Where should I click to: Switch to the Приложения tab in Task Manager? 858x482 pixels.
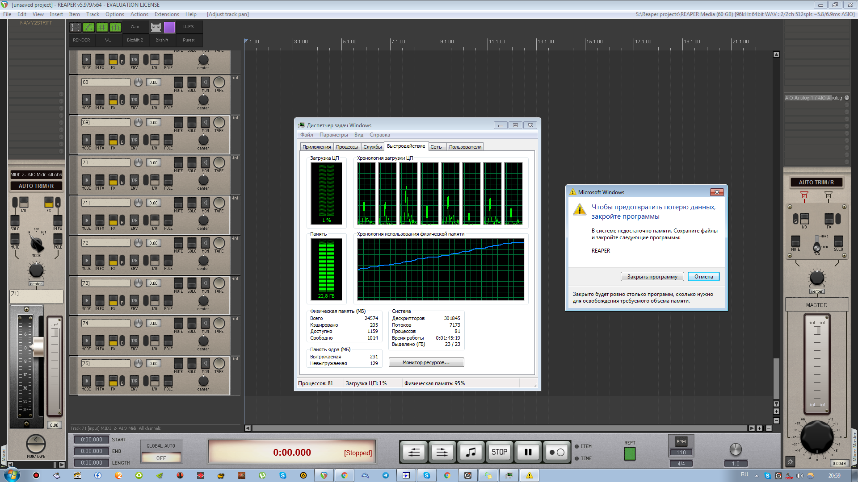click(317, 147)
